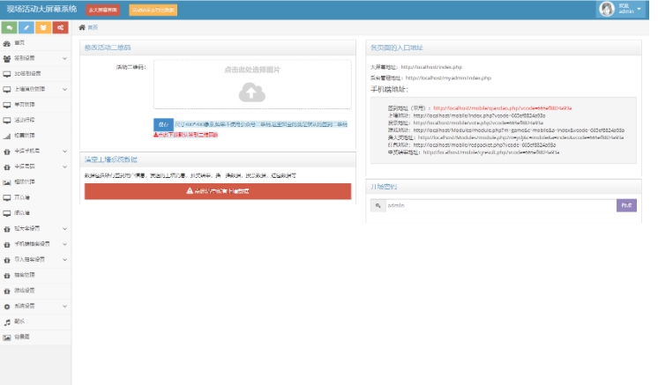Expand the 导入抽奖设置 sidebar chevron
The width and height of the screenshot is (658, 385).
click(x=64, y=260)
